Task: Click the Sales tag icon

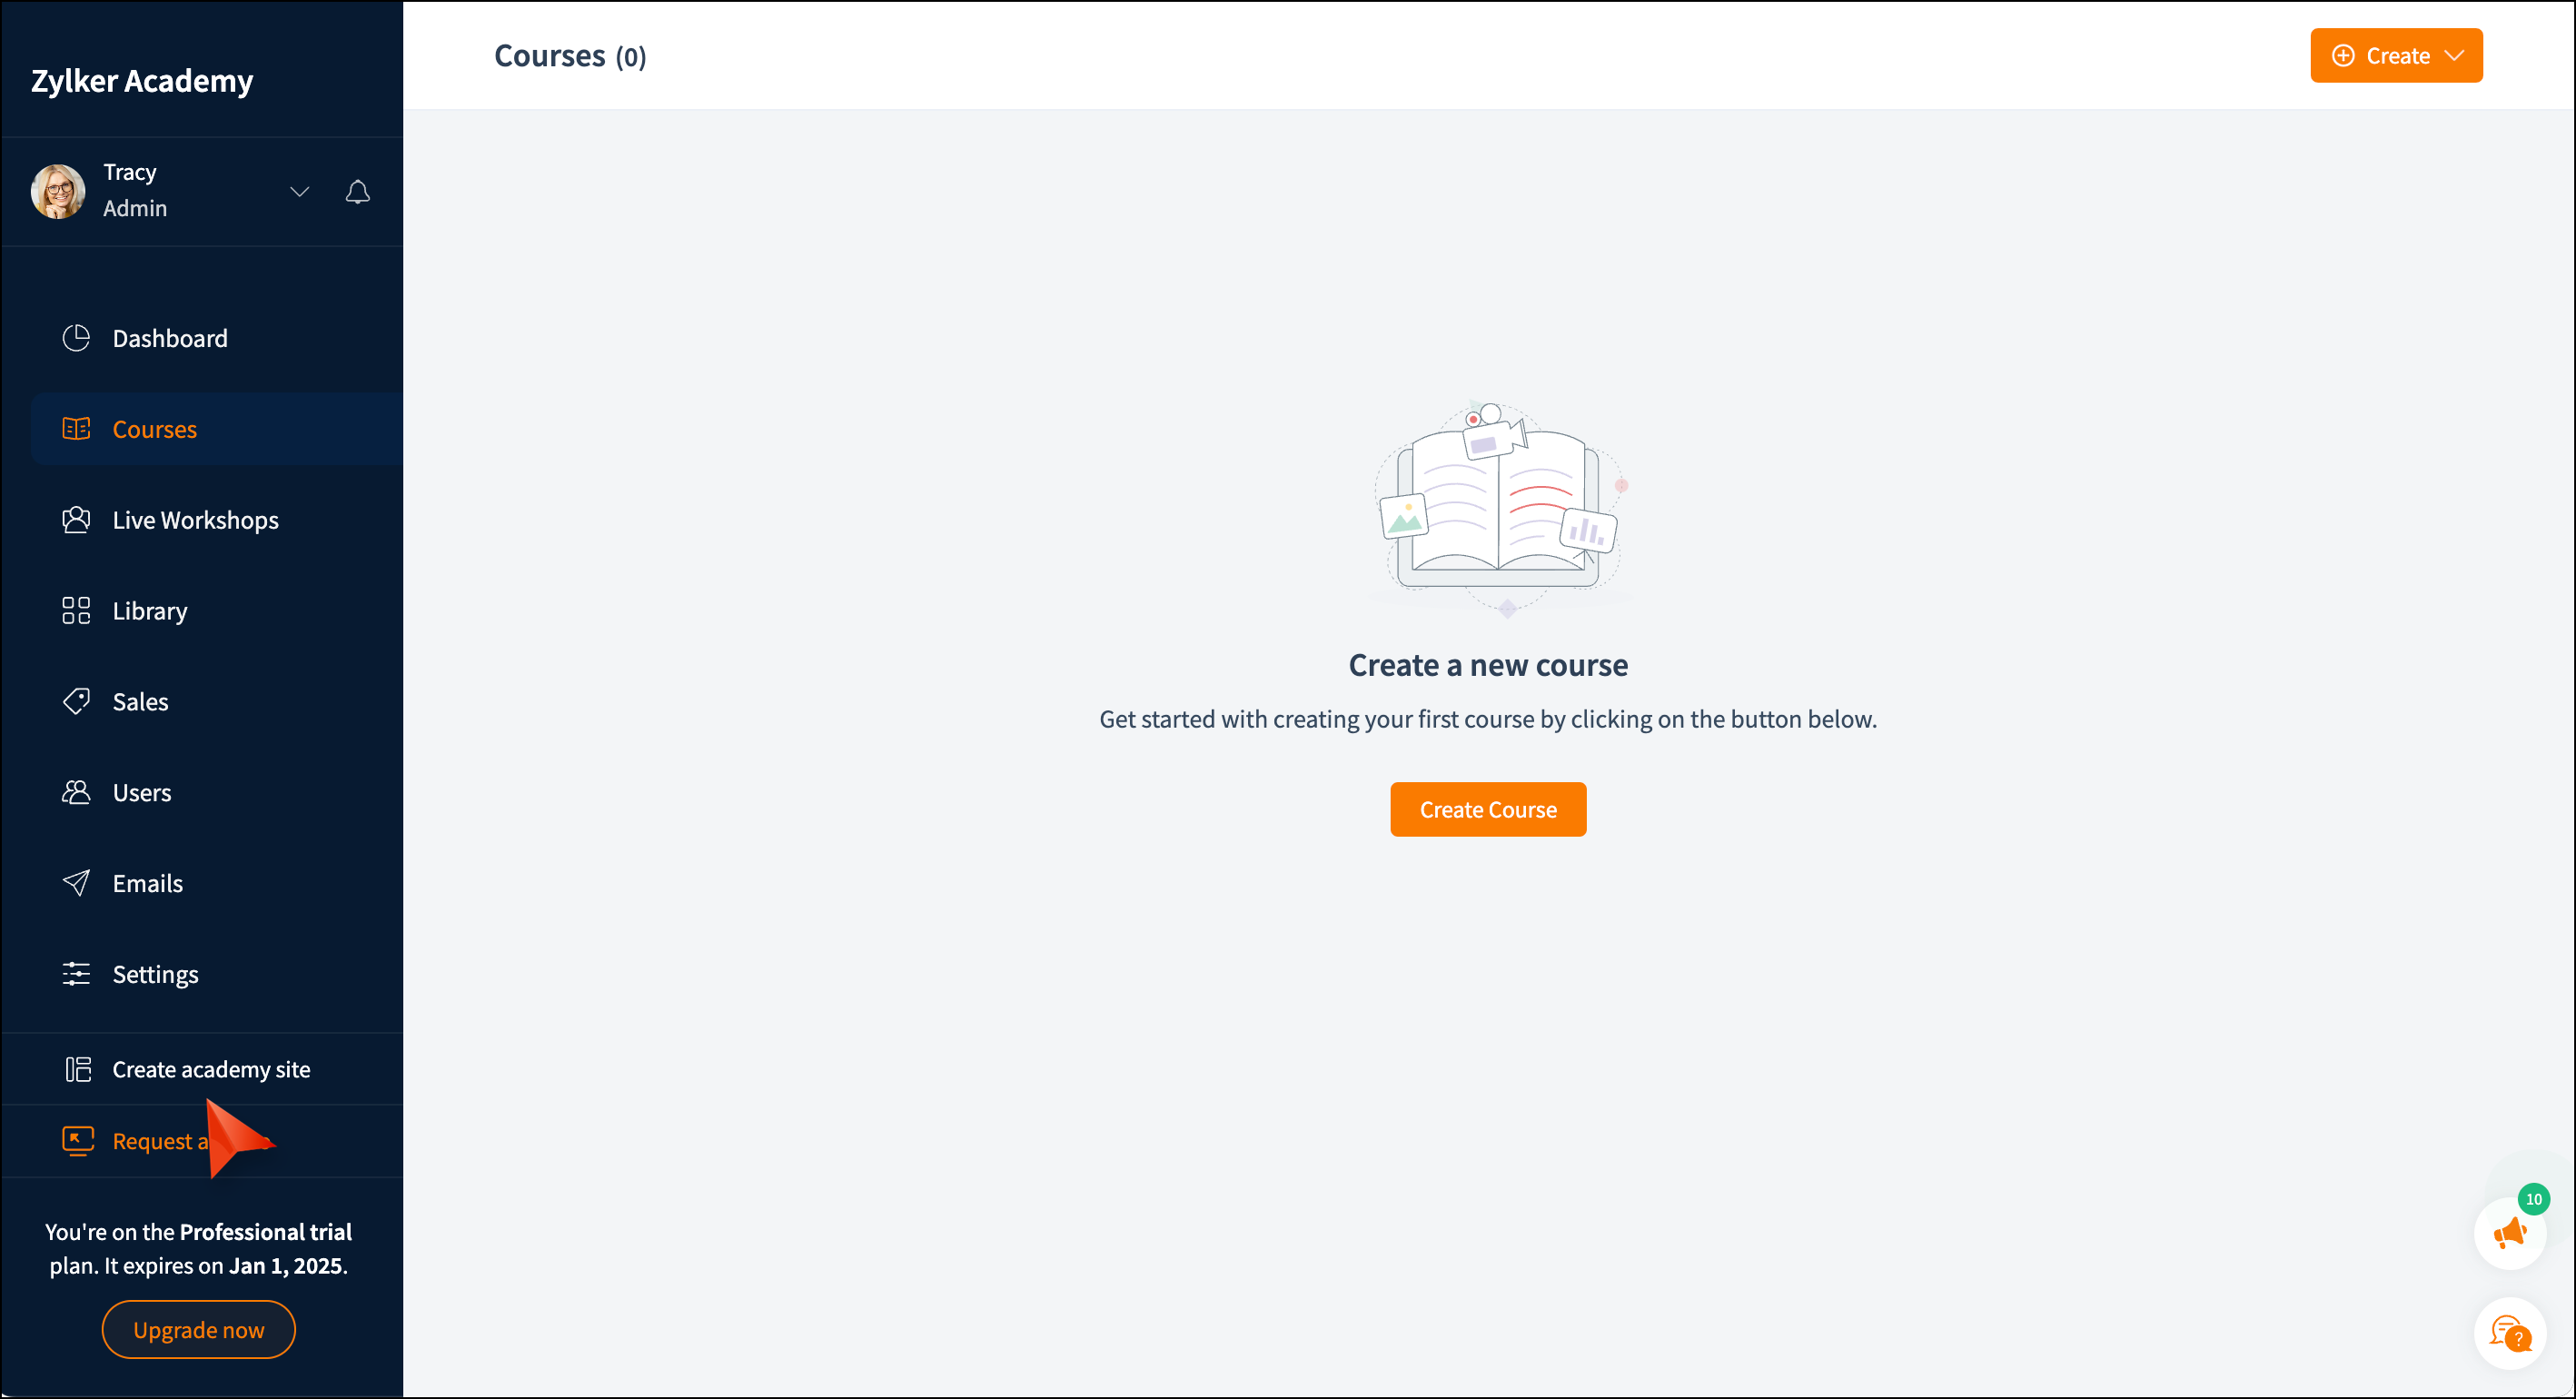Action: tap(76, 701)
